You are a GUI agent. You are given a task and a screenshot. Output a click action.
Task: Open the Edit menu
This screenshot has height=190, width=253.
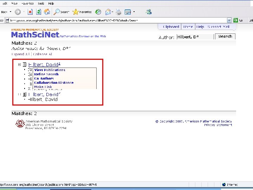point(5,4)
